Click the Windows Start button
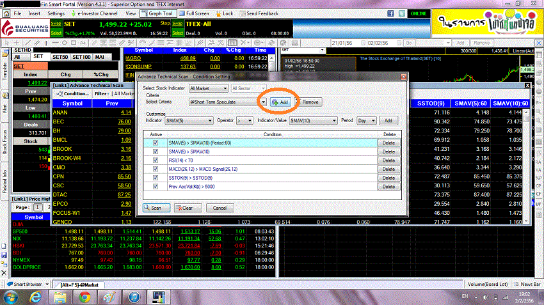Viewport: 544px width, 305px height. [x=11, y=297]
